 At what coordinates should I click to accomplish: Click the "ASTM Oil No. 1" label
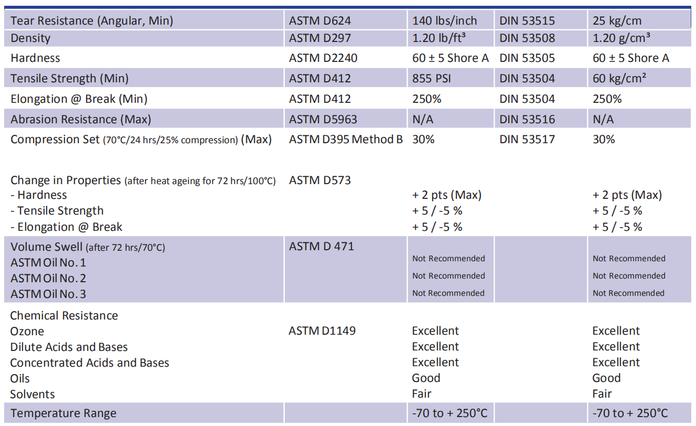coord(48,262)
